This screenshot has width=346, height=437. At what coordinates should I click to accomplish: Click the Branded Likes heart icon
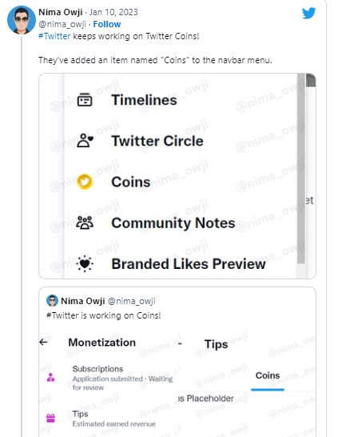click(x=85, y=263)
